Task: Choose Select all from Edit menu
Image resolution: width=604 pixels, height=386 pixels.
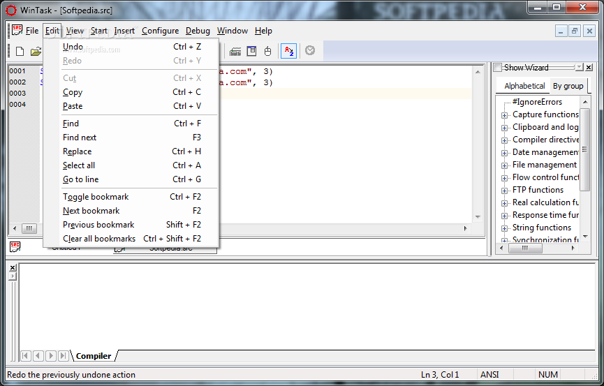Action: (x=132, y=165)
